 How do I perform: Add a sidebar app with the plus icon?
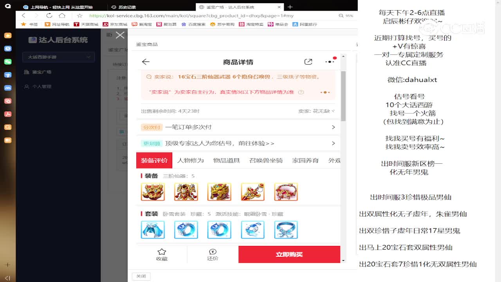click(x=7, y=265)
